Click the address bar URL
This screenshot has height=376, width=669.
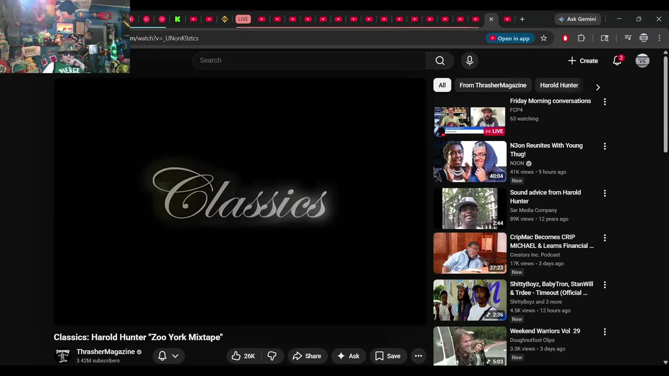click(164, 38)
